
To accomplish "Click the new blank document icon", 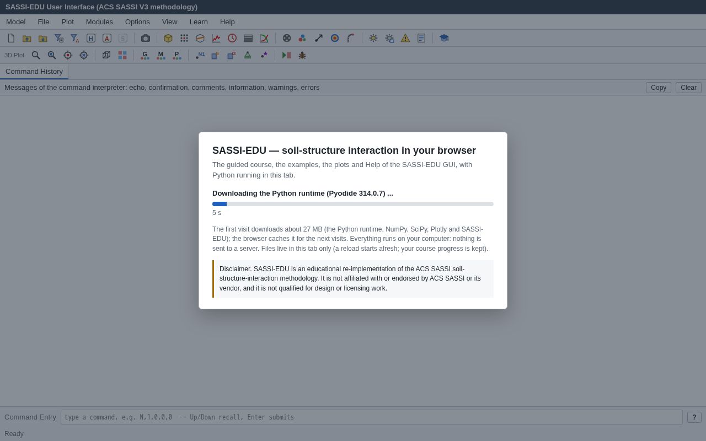I will pyautogui.click(x=11, y=38).
